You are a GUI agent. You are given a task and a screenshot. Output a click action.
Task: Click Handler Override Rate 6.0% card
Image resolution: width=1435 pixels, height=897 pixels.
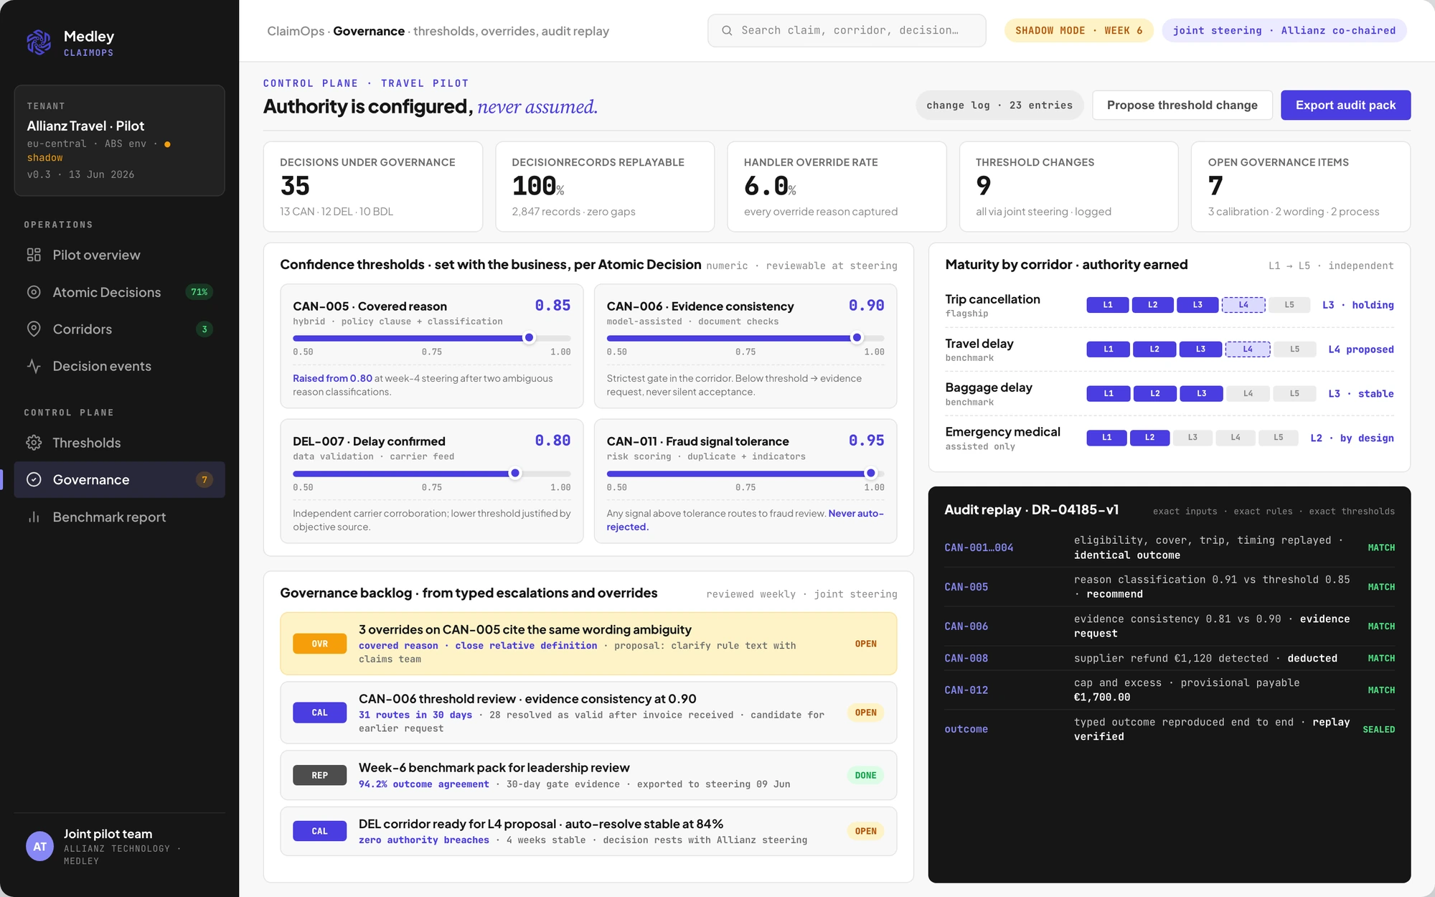pyautogui.click(x=837, y=187)
